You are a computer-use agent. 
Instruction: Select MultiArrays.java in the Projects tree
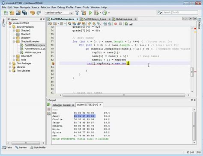pyautogui.click(x=33, y=52)
